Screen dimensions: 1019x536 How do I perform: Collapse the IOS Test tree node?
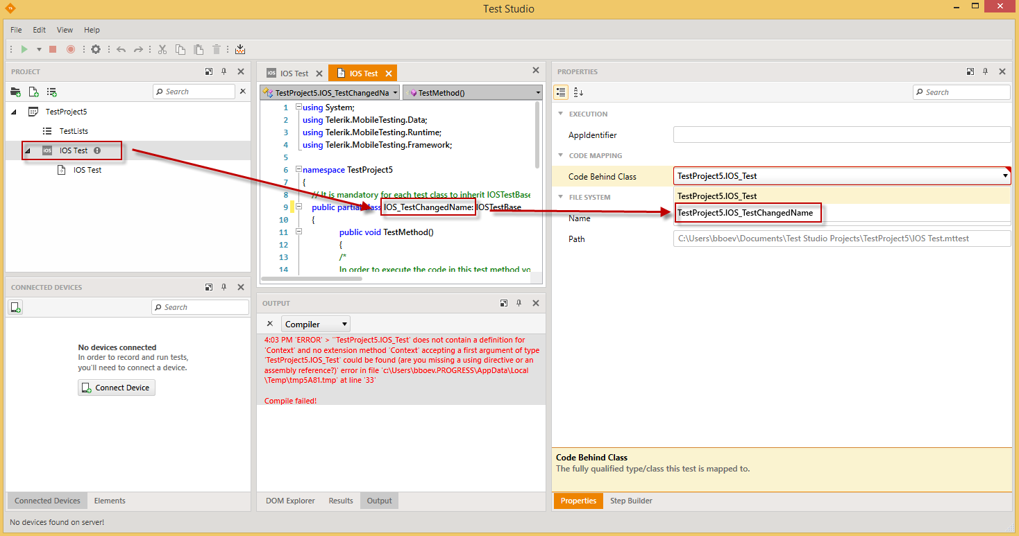point(28,150)
